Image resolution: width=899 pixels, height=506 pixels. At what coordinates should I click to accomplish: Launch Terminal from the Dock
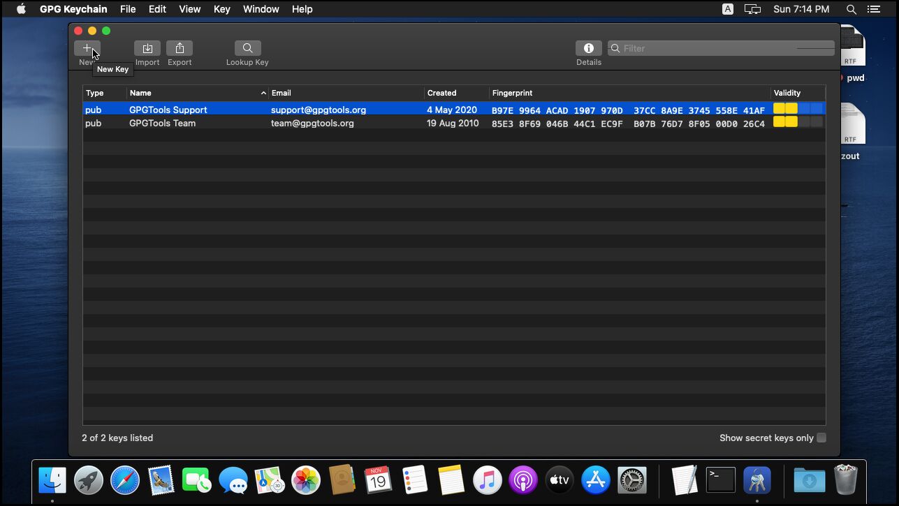click(720, 480)
